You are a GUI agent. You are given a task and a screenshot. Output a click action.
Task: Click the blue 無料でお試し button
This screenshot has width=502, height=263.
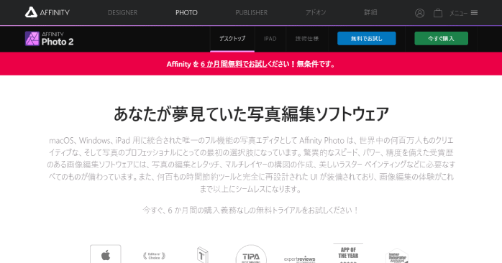367,38
